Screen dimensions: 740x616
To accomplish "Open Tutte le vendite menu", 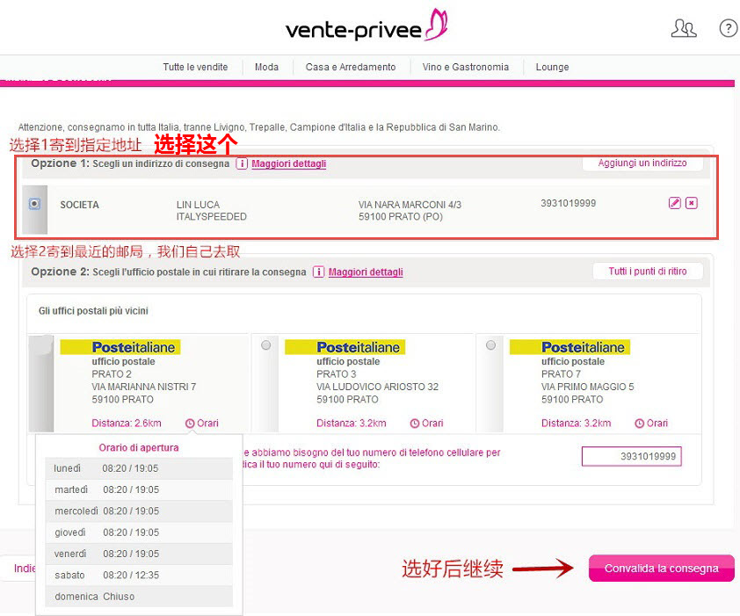I will (x=195, y=67).
